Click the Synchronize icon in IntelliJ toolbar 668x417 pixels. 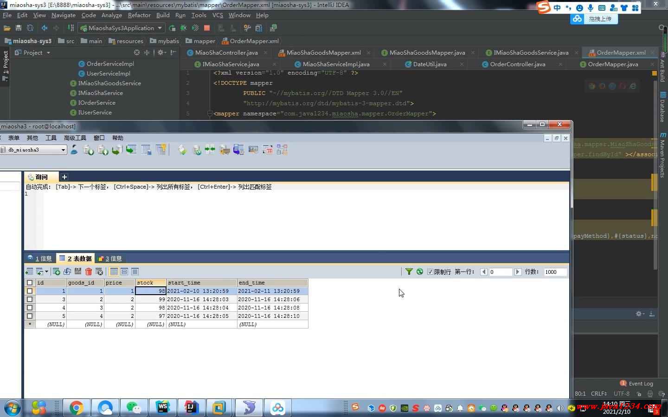30,28
